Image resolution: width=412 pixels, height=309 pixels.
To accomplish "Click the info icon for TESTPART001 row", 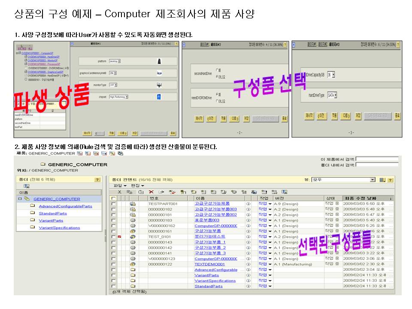I will click(248, 204).
